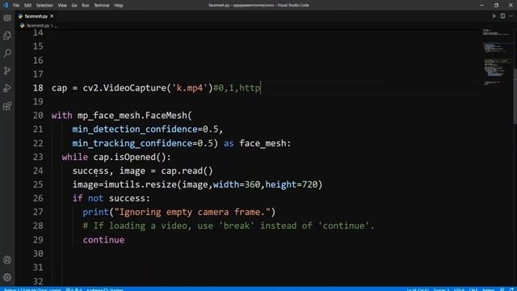Open the Explorer view in activity bar

pos(7,36)
